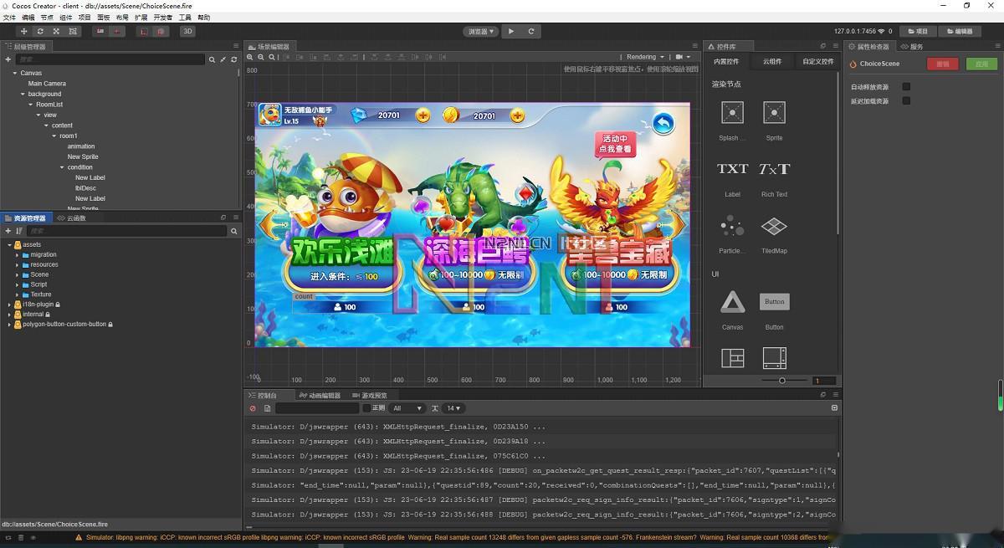
Task: Select the Particle component icon
Action: 731,227
